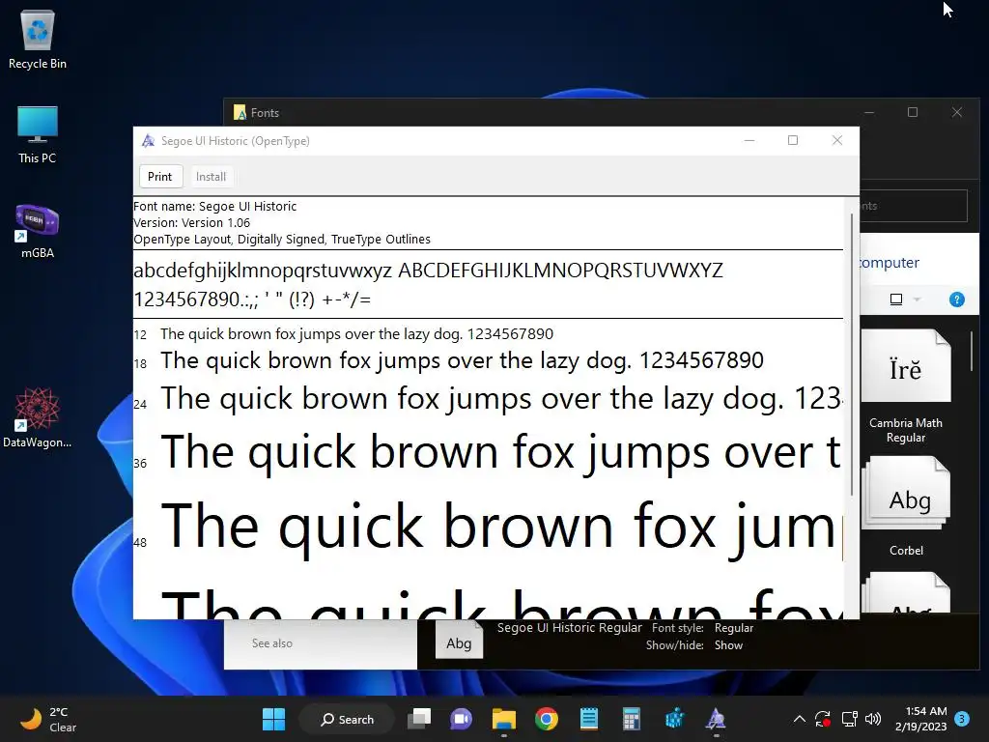Click the font viewer vertical scrollbar
This screenshot has width=989, height=742.
click(852, 354)
